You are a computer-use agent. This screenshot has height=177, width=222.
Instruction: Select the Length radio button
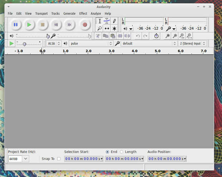[121, 152]
